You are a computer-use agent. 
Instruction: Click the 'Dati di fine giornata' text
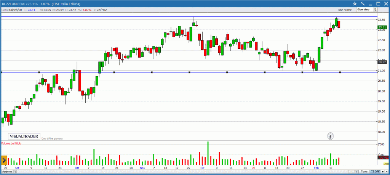point(52,138)
